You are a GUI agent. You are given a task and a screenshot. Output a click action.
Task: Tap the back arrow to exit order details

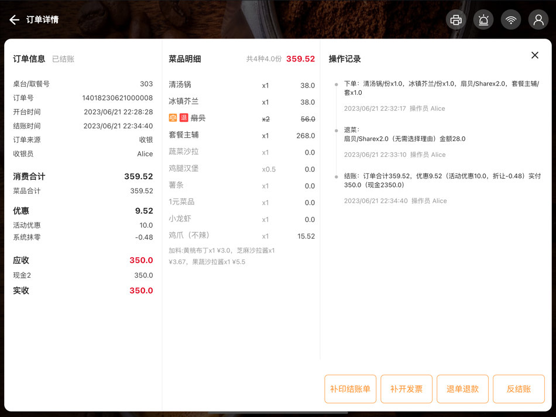pyautogui.click(x=14, y=19)
